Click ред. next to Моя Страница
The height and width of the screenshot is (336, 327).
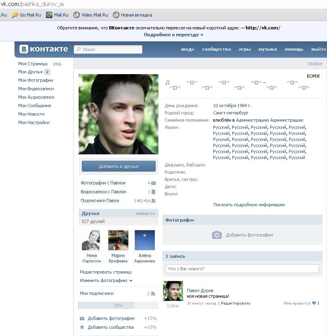(58, 64)
